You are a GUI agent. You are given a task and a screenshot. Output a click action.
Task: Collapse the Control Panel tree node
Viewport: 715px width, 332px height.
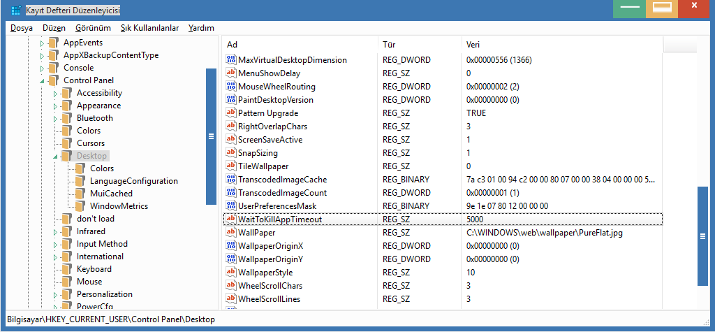tap(43, 81)
